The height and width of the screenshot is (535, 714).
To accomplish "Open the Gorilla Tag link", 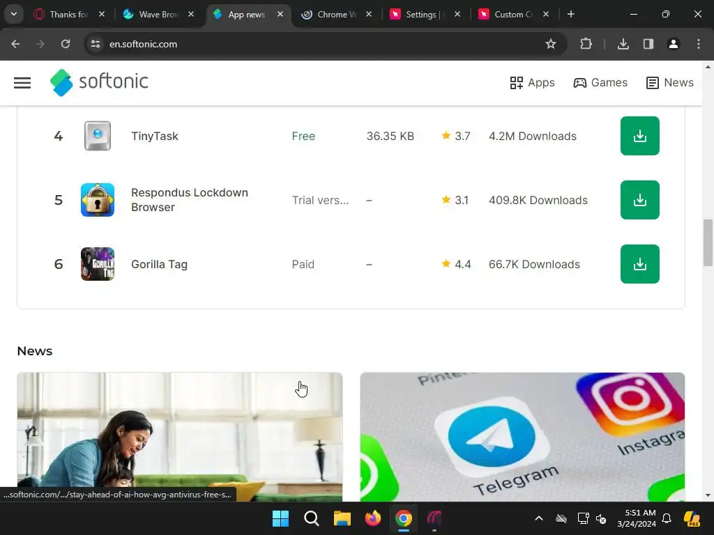I will coord(160,264).
